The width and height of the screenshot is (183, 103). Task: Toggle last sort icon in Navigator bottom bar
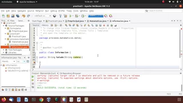(26, 90)
